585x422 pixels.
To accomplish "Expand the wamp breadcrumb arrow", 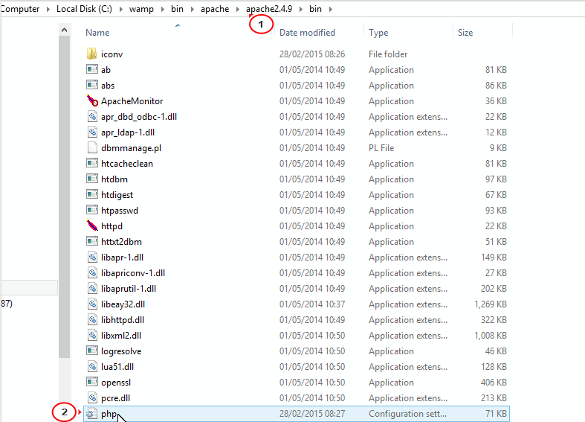I will [163, 9].
